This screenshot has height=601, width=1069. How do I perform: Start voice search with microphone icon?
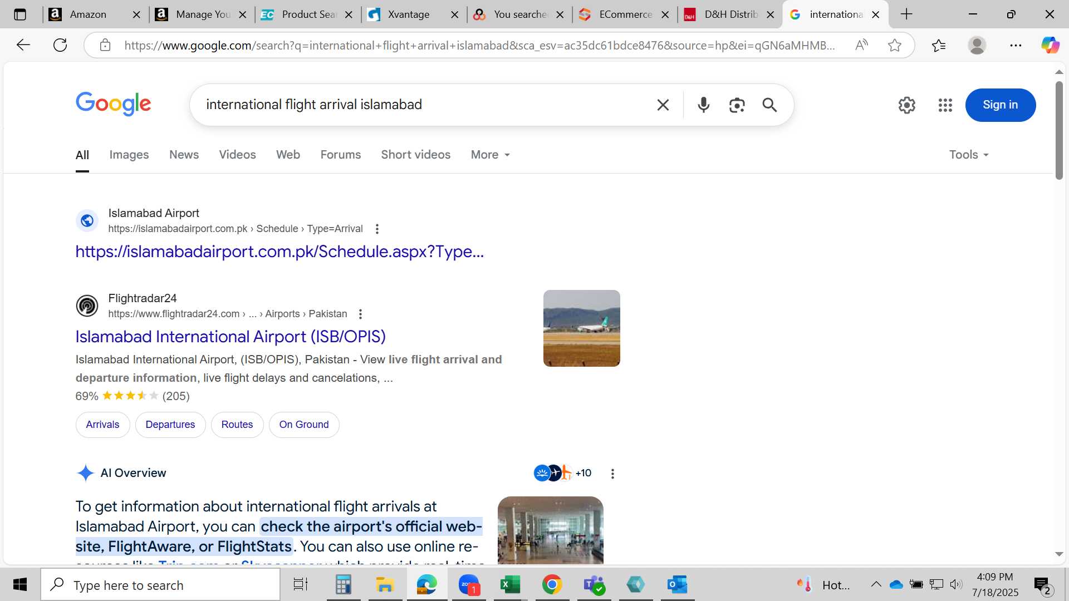(704, 105)
